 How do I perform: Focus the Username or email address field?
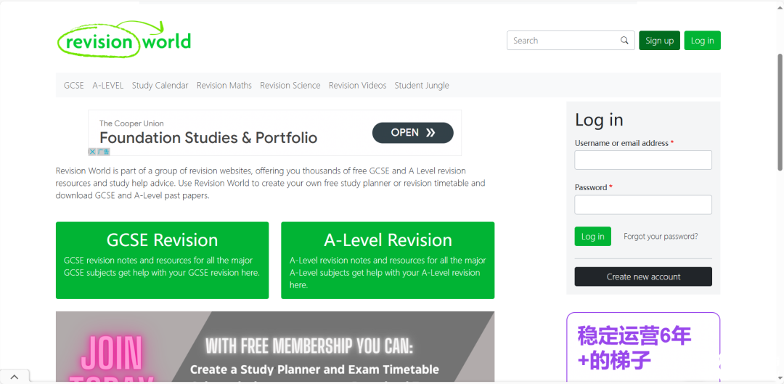(x=643, y=160)
